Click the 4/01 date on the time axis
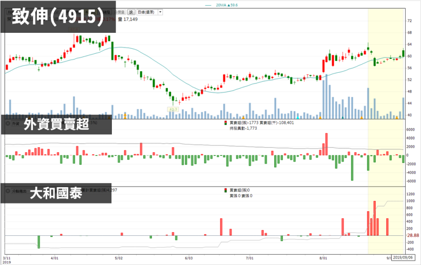421x265 pixels. click(x=54, y=258)
